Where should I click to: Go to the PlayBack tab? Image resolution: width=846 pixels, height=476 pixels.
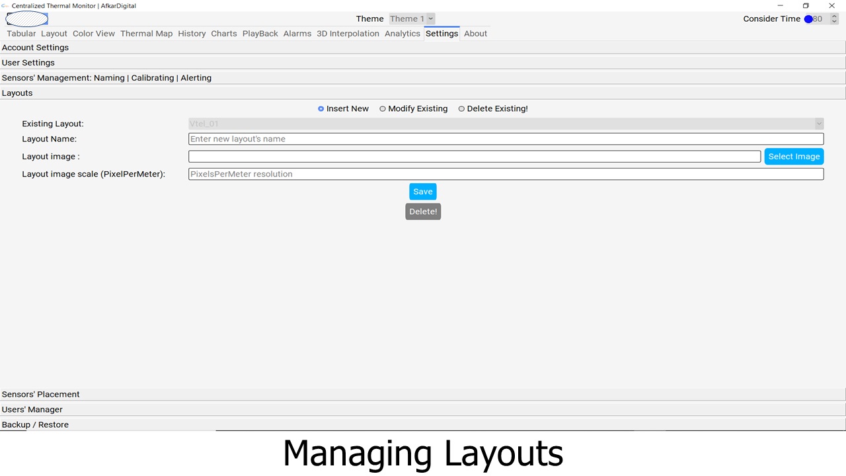click(260, 34)
